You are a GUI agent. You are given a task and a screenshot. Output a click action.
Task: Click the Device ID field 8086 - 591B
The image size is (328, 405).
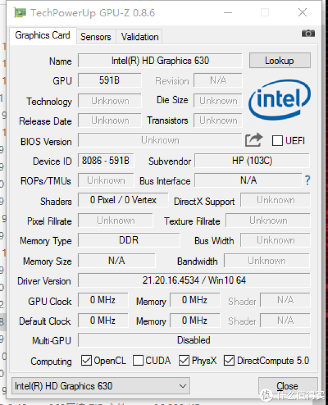pyautogui.click(x=106, y=161)
